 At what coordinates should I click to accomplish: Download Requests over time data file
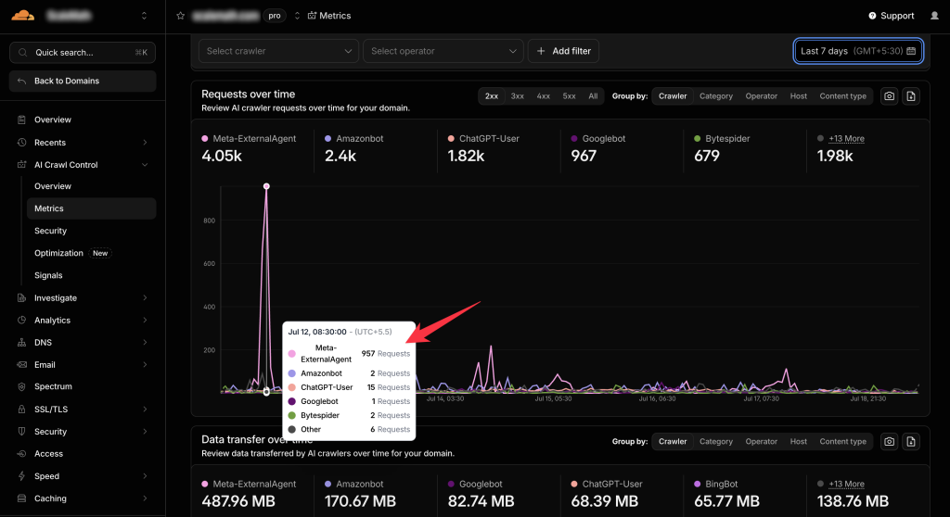[x=911, y=96]
